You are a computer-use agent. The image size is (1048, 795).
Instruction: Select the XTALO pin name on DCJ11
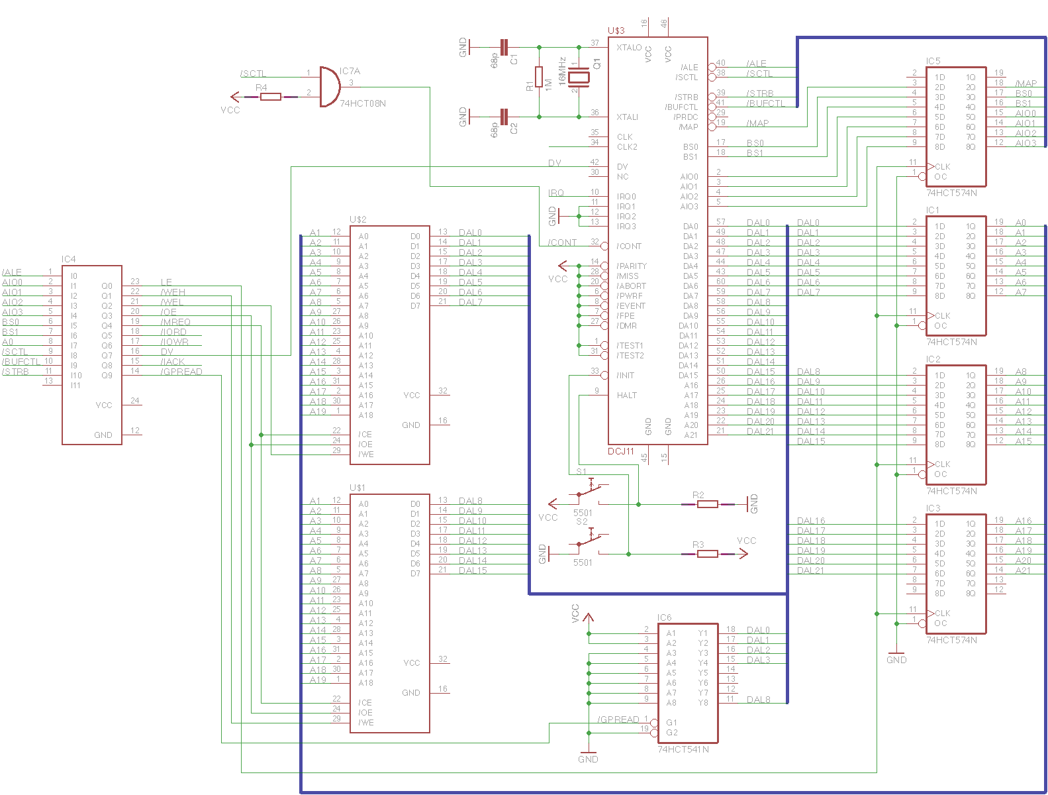point(629,48)
